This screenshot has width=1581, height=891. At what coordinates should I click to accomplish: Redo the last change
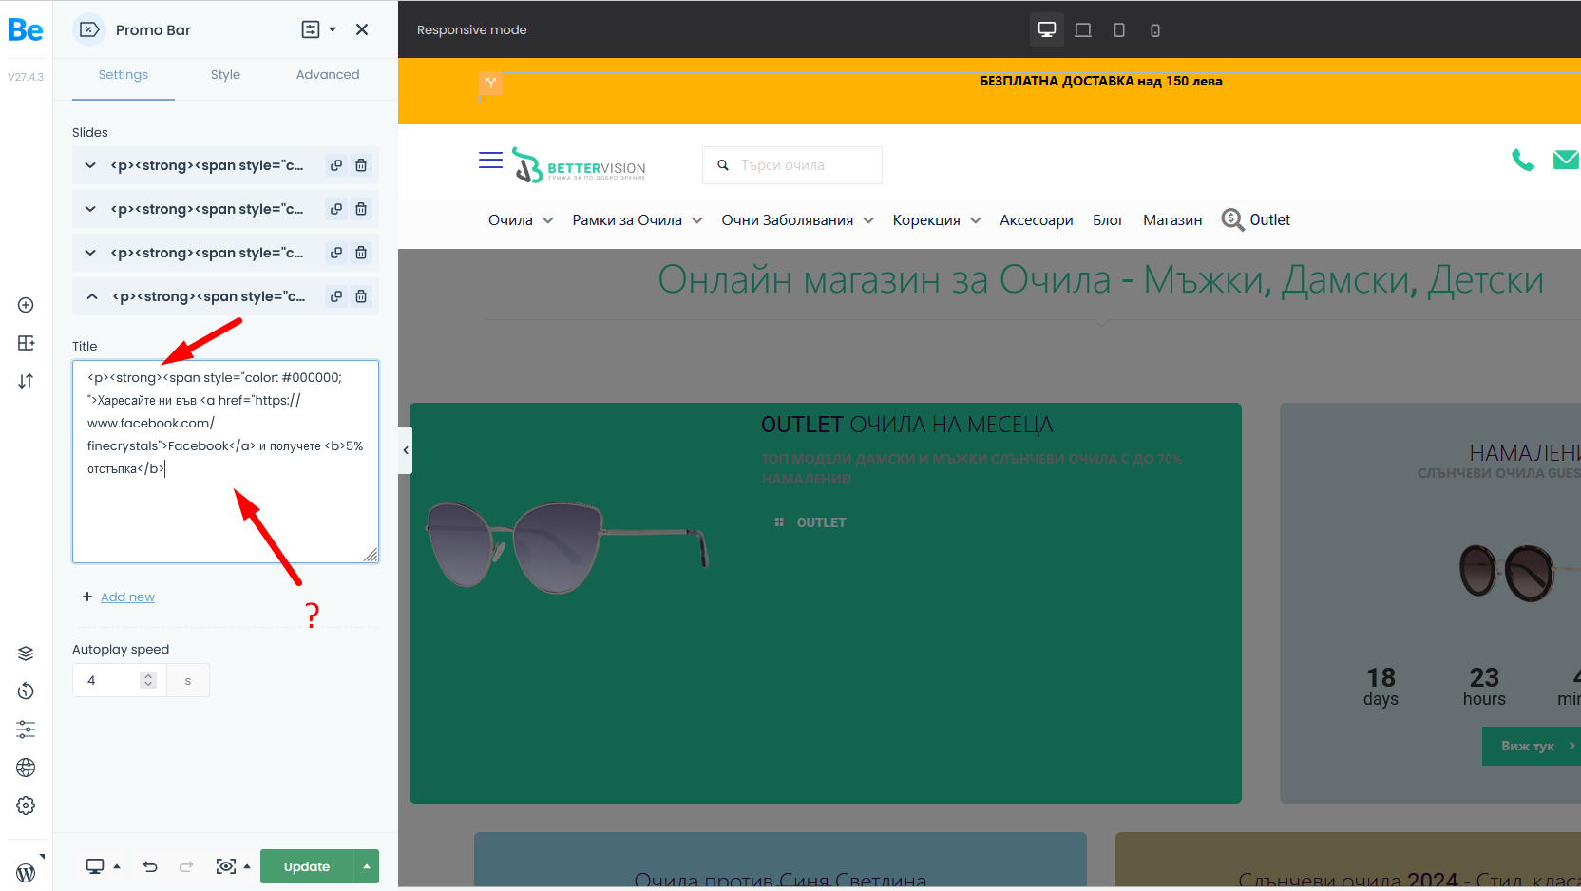click(x=186, y=866)
